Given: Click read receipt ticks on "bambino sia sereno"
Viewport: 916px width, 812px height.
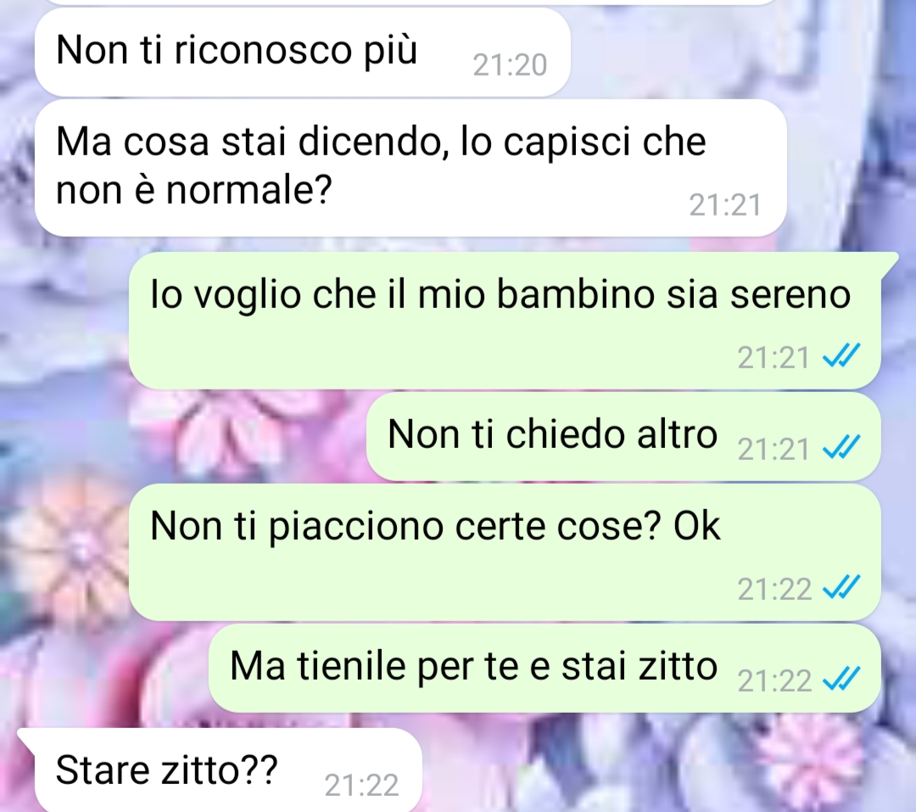Looking at the screenshot, I should click(x=841, y=356).
